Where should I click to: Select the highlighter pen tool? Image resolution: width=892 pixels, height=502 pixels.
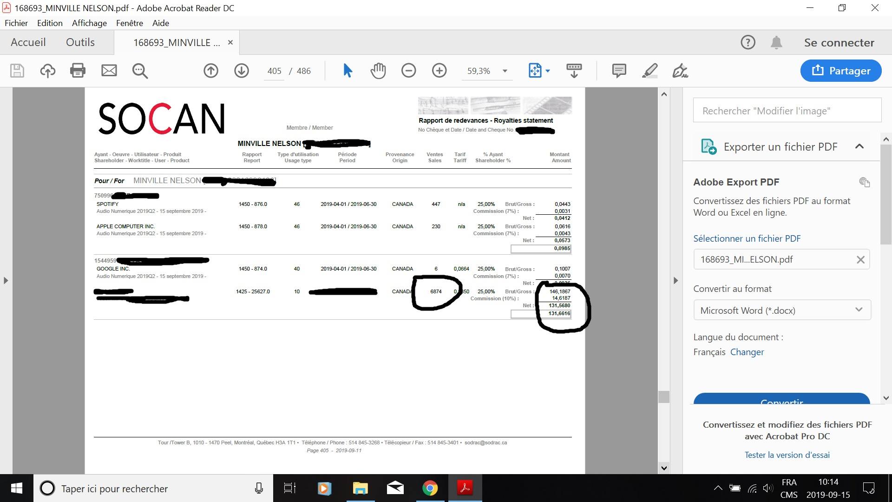(649, 71)
